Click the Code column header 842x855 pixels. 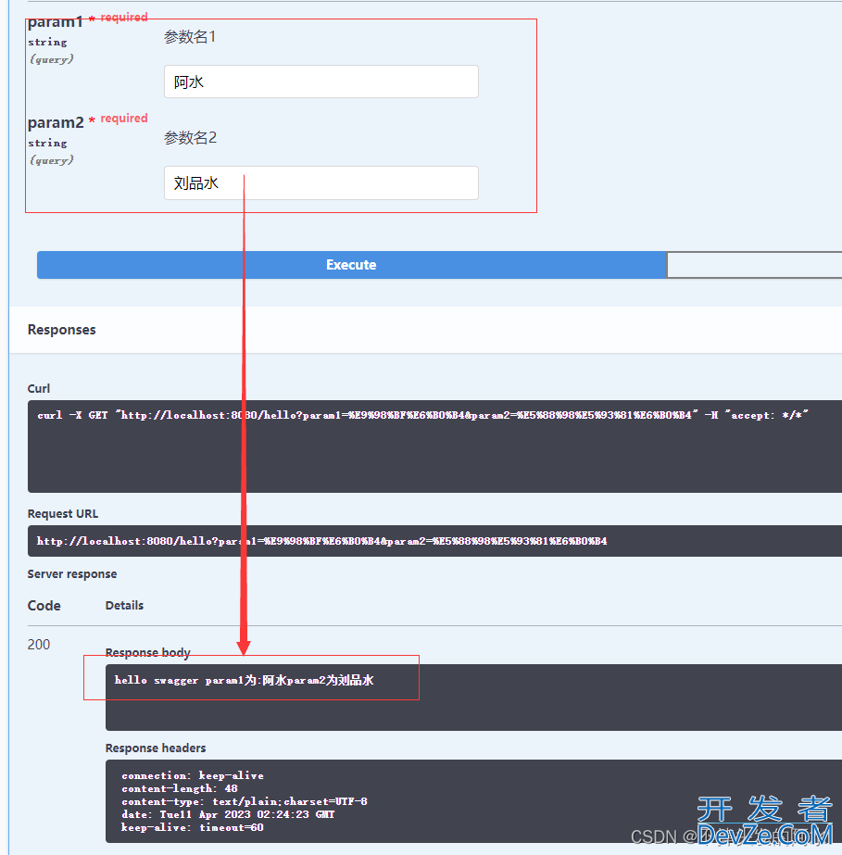44,606
